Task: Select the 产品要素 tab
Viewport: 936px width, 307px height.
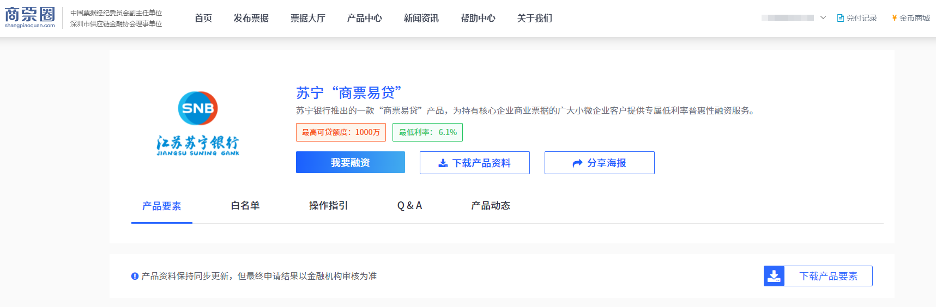Action: pos(162,206)
